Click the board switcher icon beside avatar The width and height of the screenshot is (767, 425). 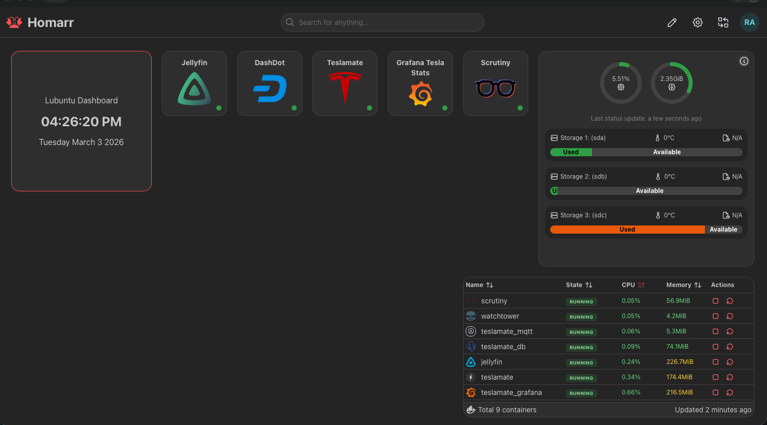723,22
